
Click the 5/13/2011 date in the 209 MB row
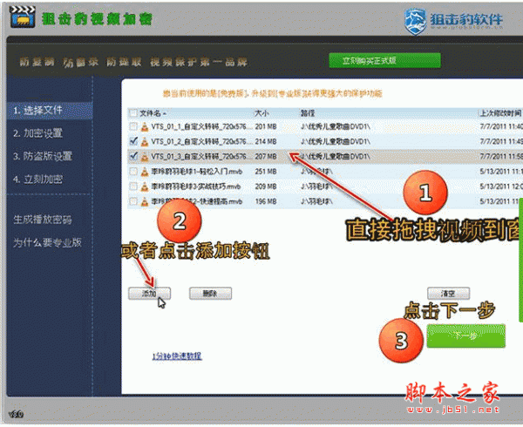pyautogui.click(x=501, y=186)
